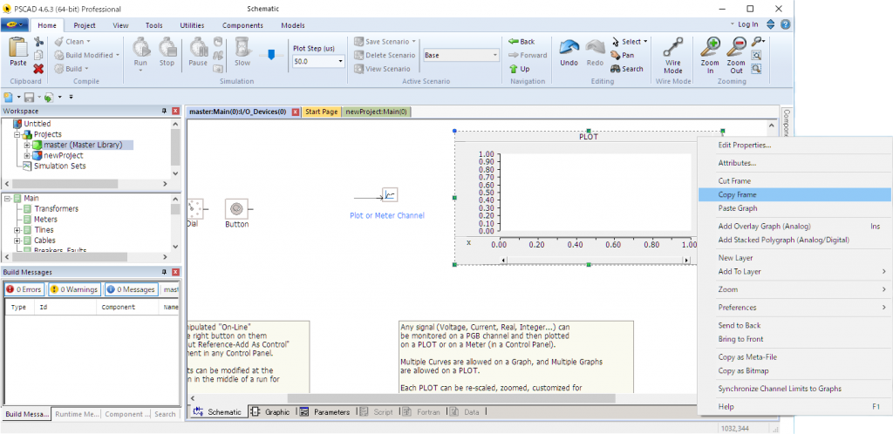The height and width of the screenshot is (434, 893).
Task: Click the Undo icon
Action: click(x=569, y=51)
